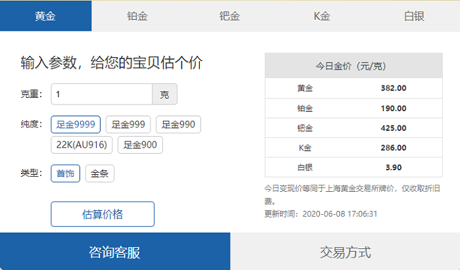Select purity 22K(AU916)
Image resolution: width=460 pixels, height=270 pixels.
81,145
